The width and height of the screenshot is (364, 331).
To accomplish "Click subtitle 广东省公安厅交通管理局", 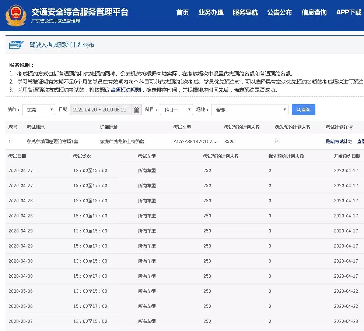I will tap(56, 21).
